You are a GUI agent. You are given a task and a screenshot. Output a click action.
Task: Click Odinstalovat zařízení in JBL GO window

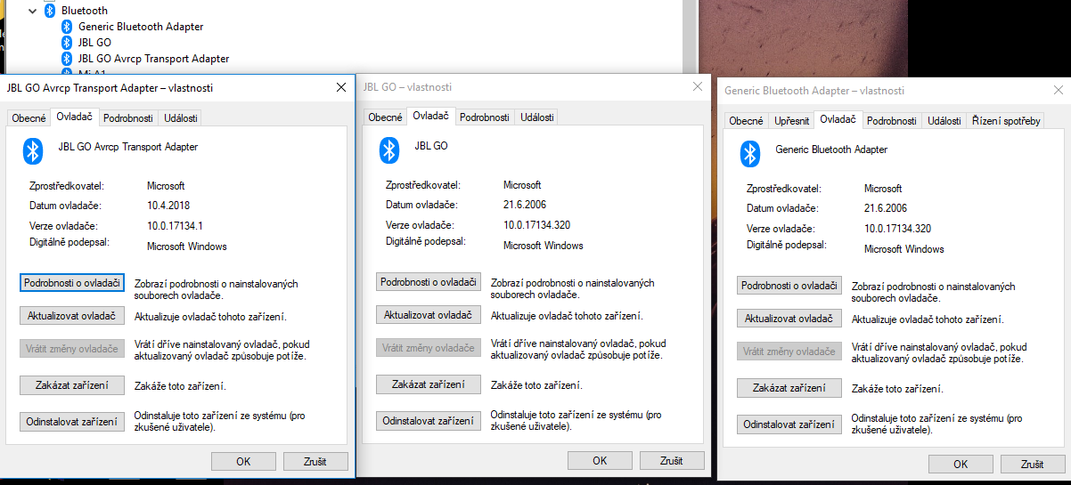(429, 421)
